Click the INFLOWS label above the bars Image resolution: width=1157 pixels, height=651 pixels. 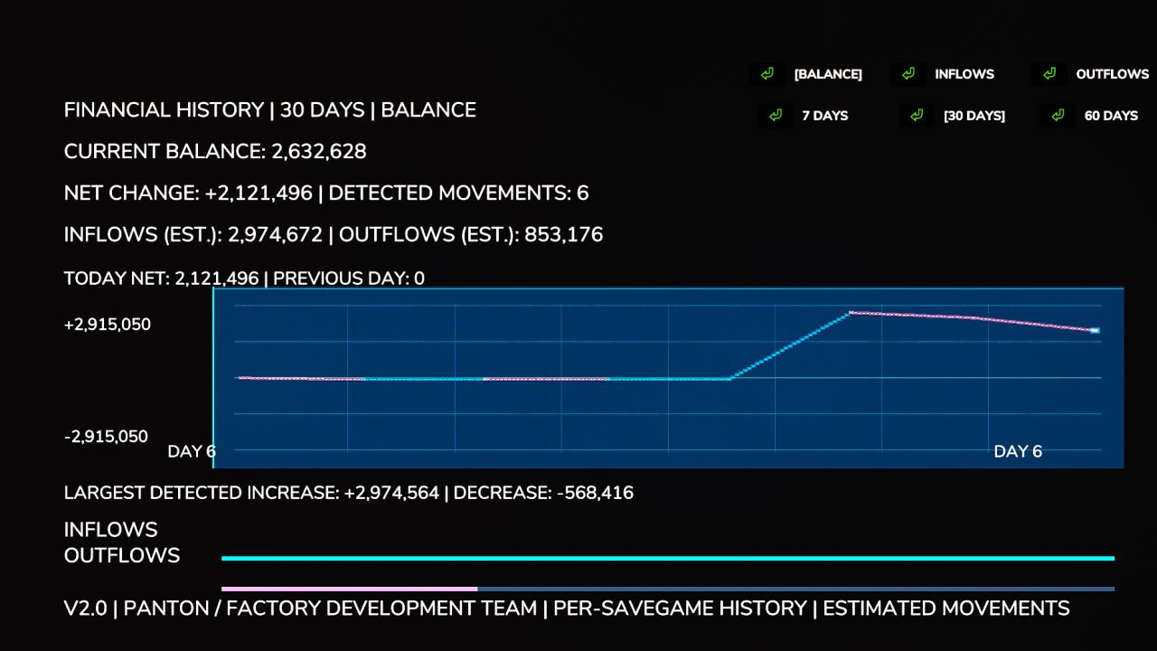click(x=111, y=530)
